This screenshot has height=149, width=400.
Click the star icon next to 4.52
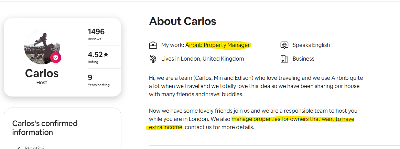click(106, 54)
